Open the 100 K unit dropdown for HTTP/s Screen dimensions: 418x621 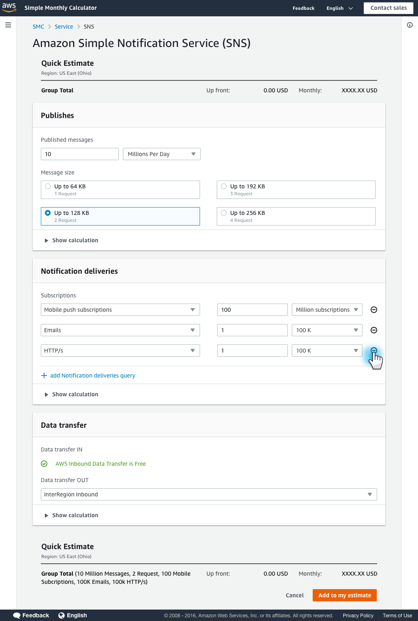pos(327,351)
